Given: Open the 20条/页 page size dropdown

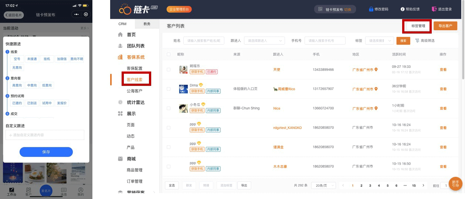Looking at the screenshot, I should point(323,185).
